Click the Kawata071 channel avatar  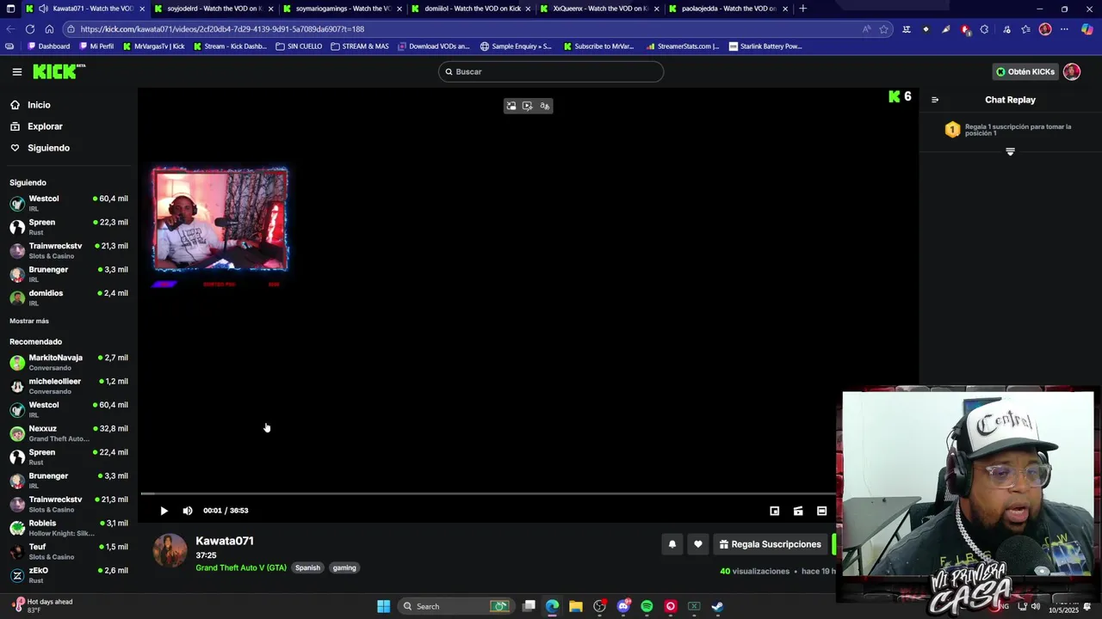click(170, 551)
